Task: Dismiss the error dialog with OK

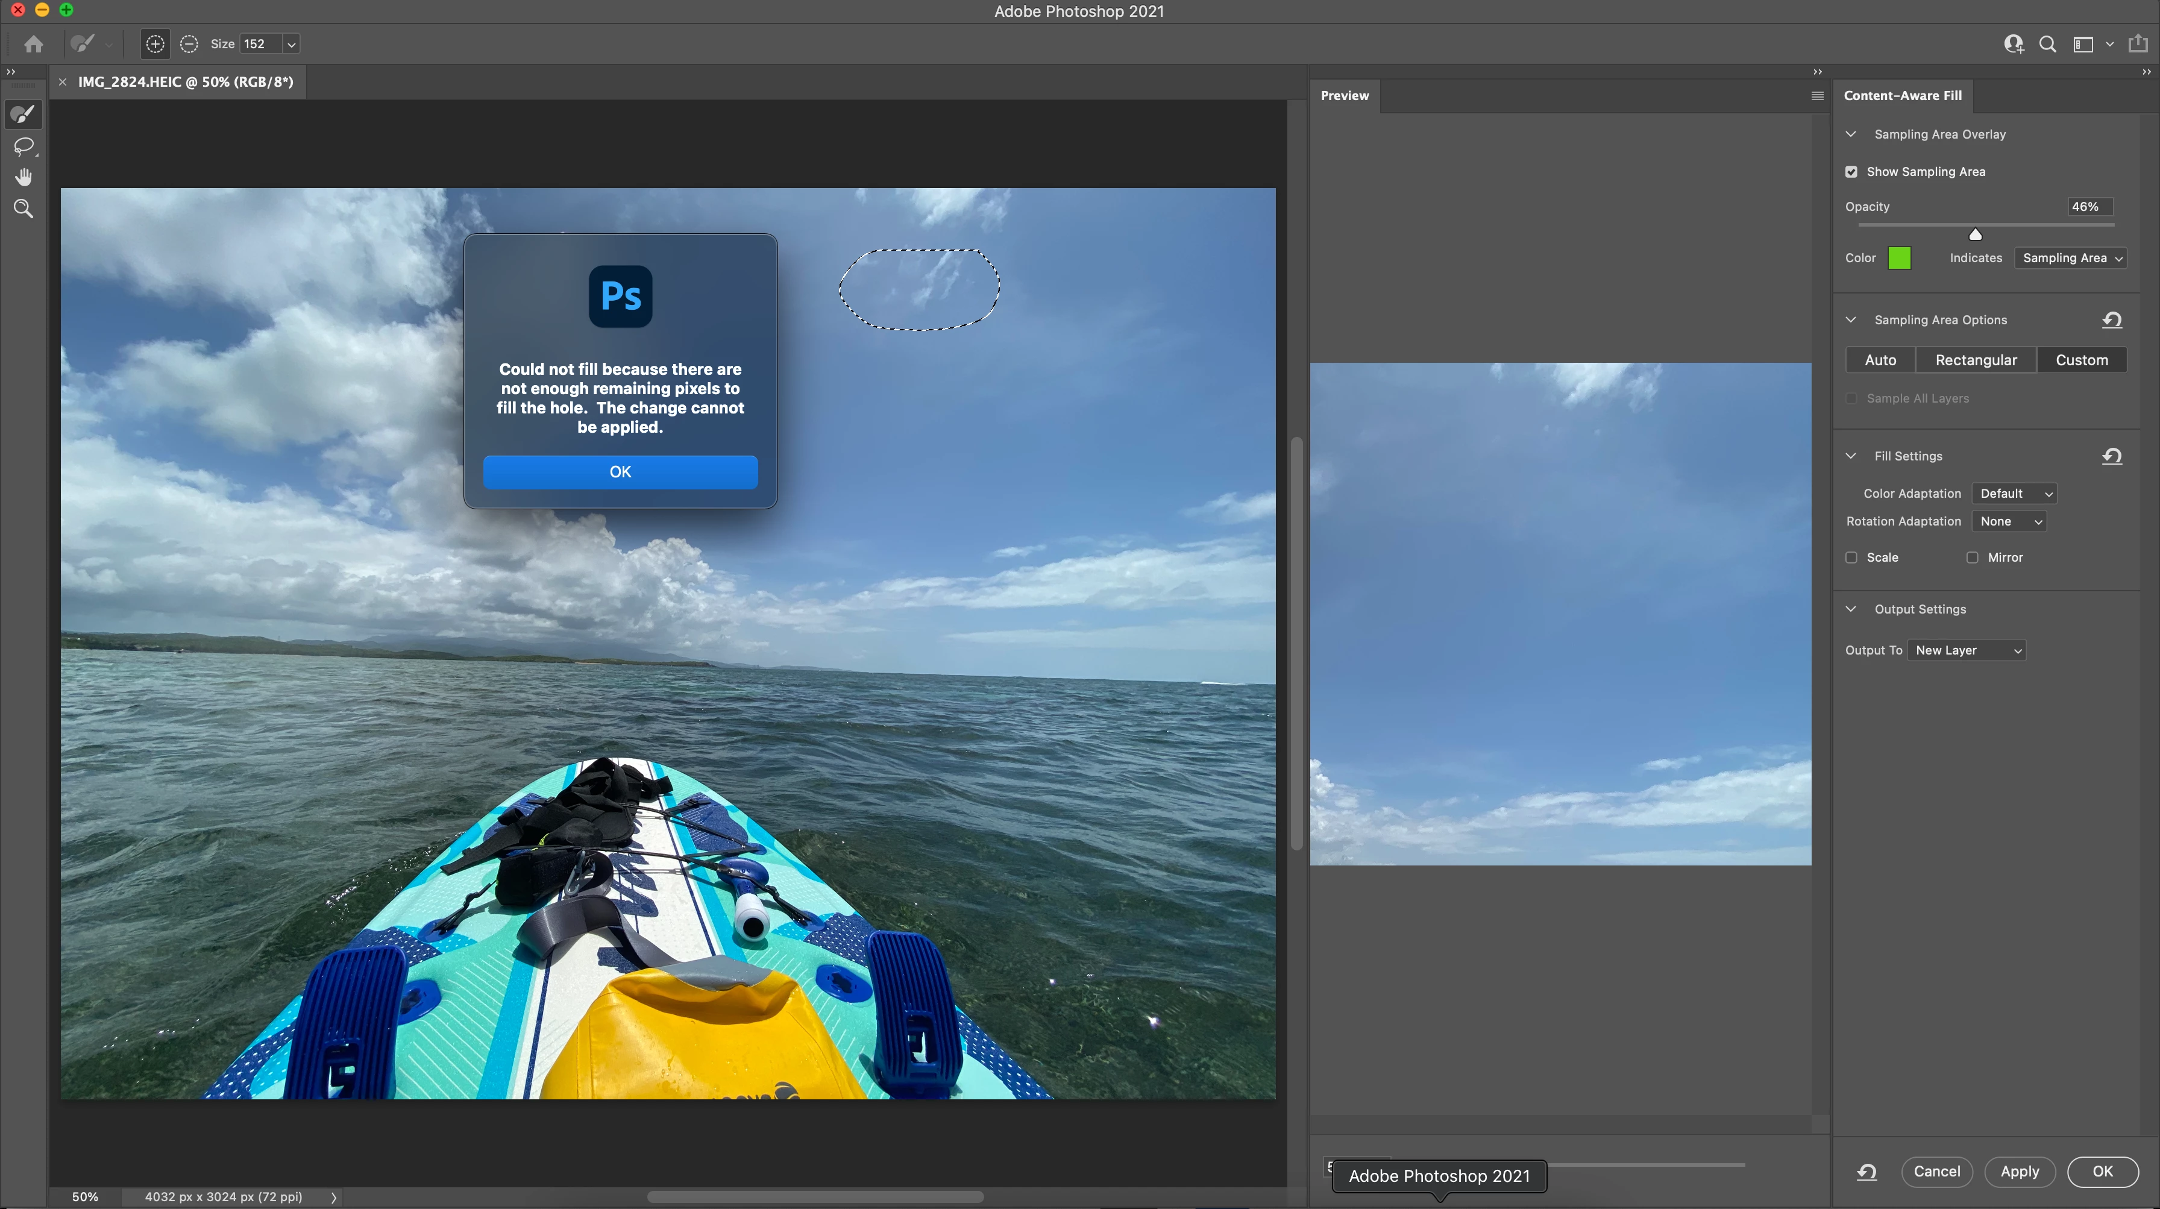Action: click(620, 472)
